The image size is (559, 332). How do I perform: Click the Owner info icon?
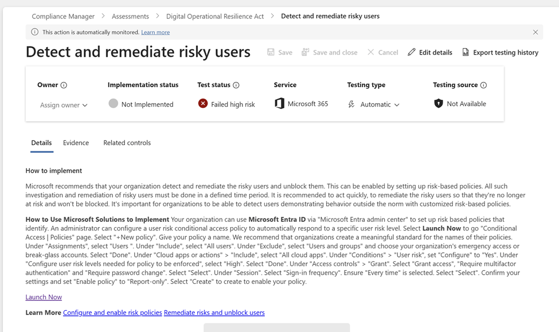[x=64, y=85]
